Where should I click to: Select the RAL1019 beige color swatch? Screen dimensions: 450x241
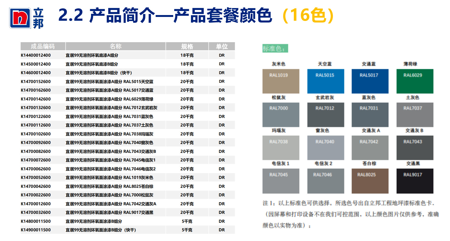point(281,81)
